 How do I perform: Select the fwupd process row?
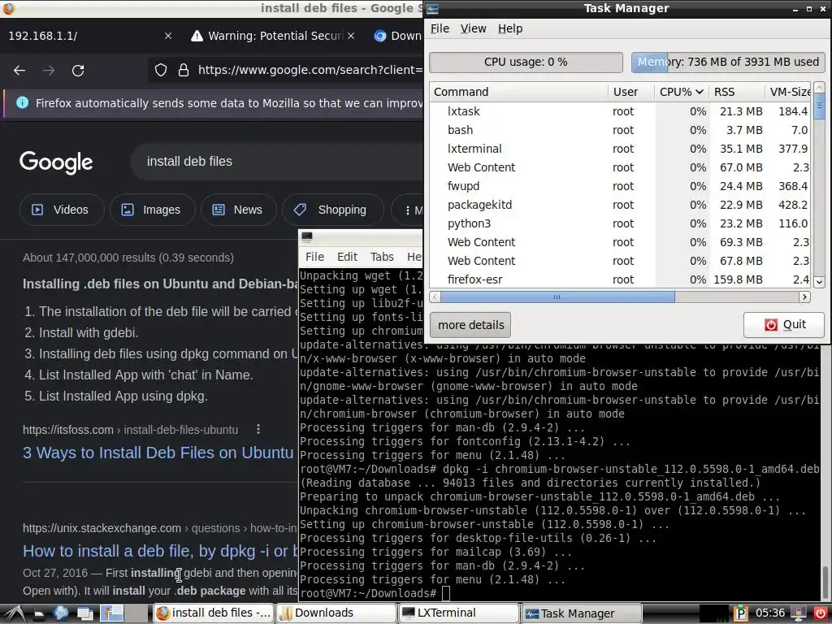pos(621,186)
